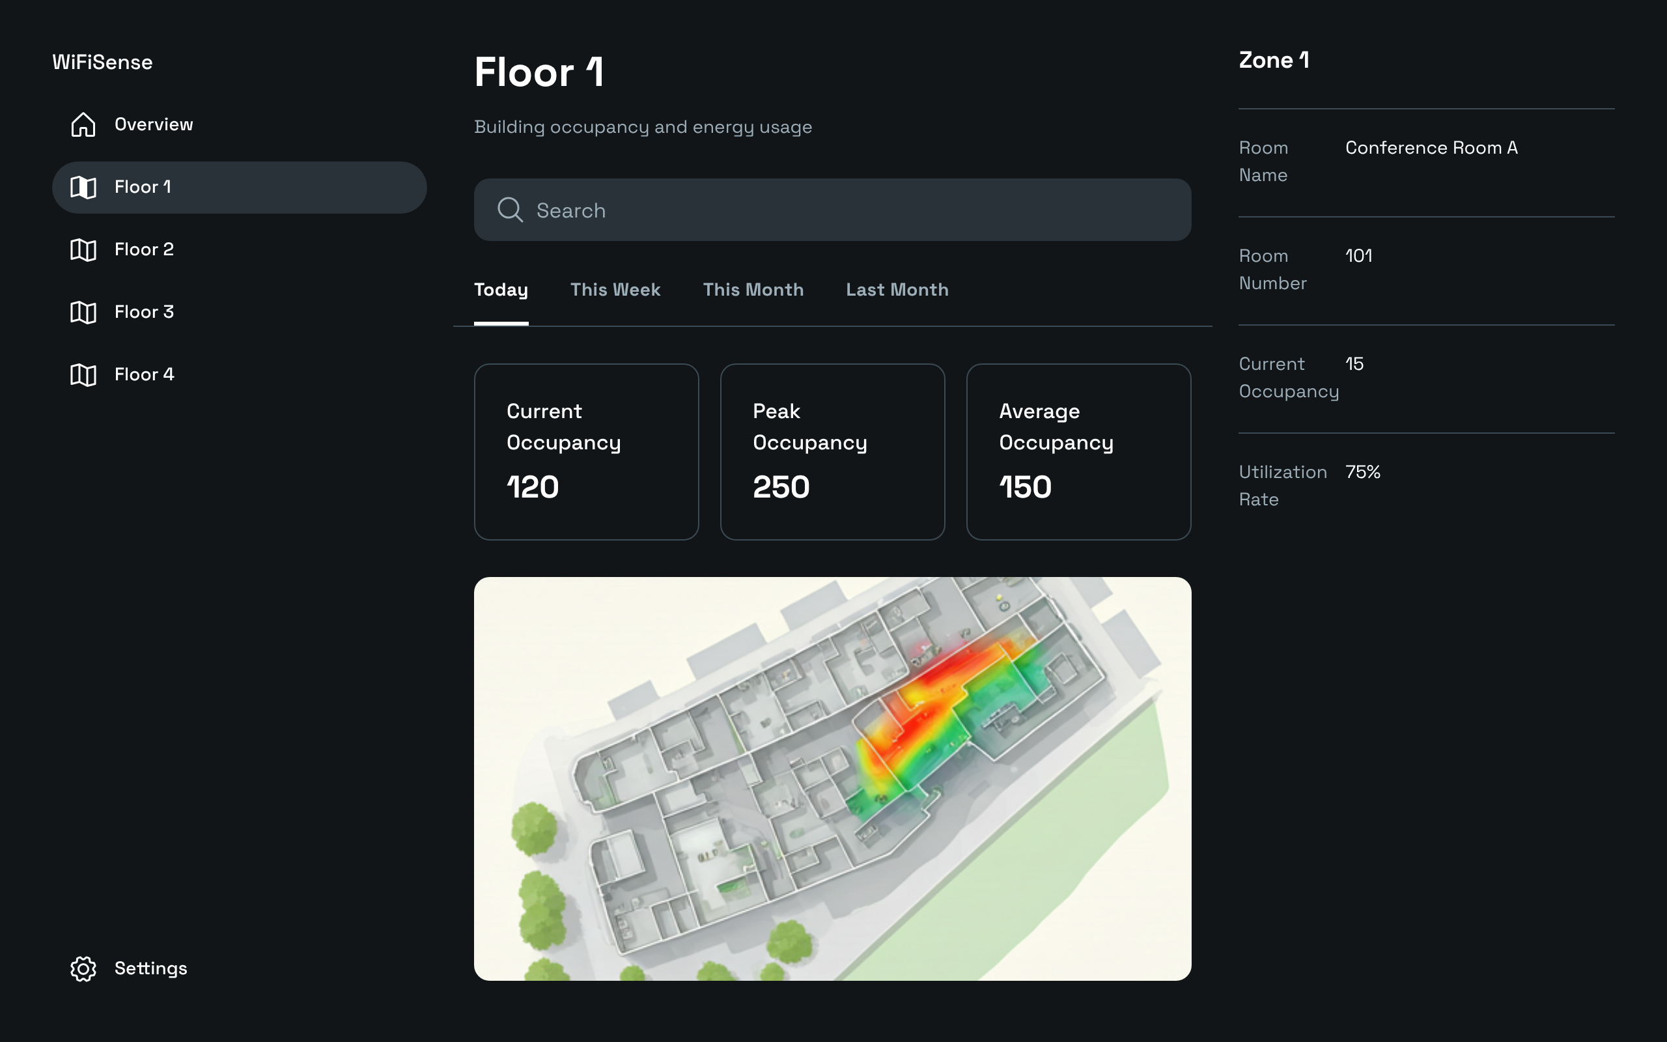Click the Floor 1 map icon
Screen dimensions: 1667x1042
click(83, 188)
